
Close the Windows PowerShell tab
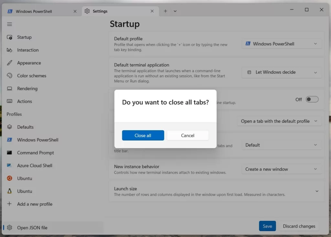tap(75, 11)
